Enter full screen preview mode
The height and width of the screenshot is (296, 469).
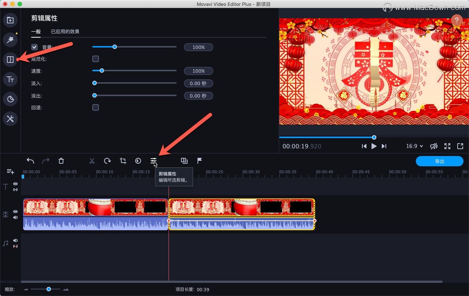pos(447,146)
